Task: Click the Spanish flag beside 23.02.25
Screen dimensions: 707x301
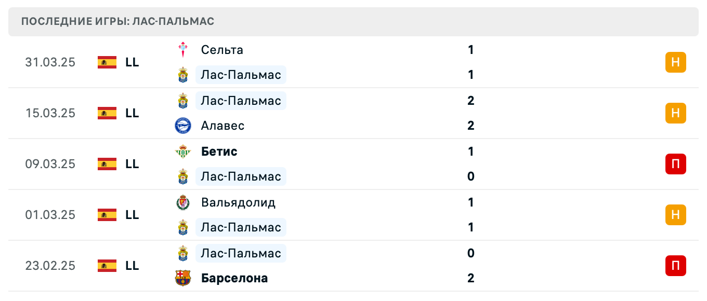Action: point(107,266)
